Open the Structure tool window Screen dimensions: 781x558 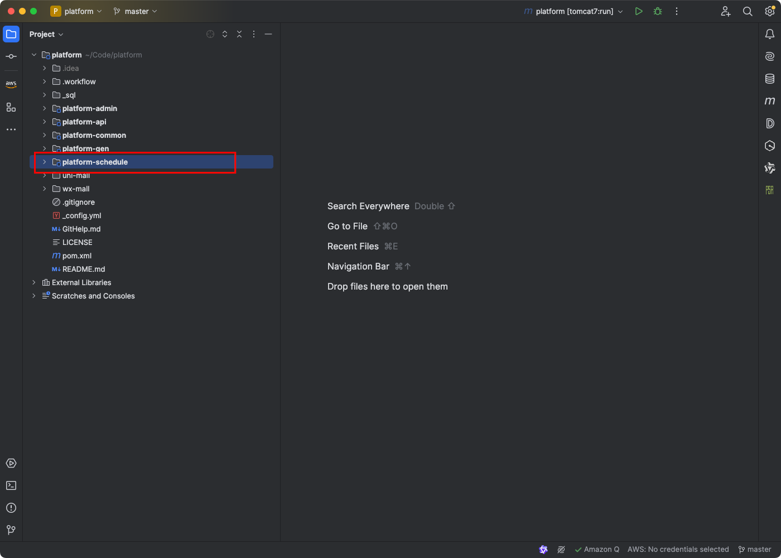coord(11,107)
